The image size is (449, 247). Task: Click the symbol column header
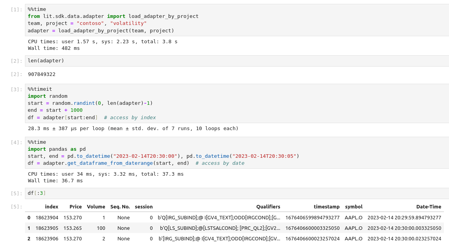353,207
